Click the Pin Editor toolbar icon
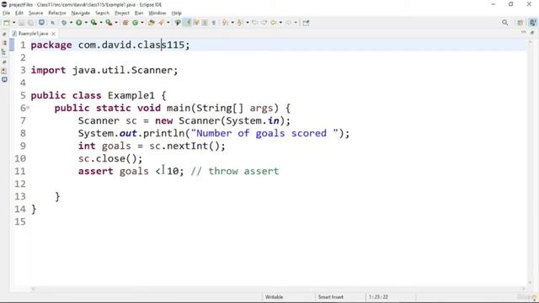The height and width of the screenshot is (303, 539). pyautogui.click(x=306, y=23)
